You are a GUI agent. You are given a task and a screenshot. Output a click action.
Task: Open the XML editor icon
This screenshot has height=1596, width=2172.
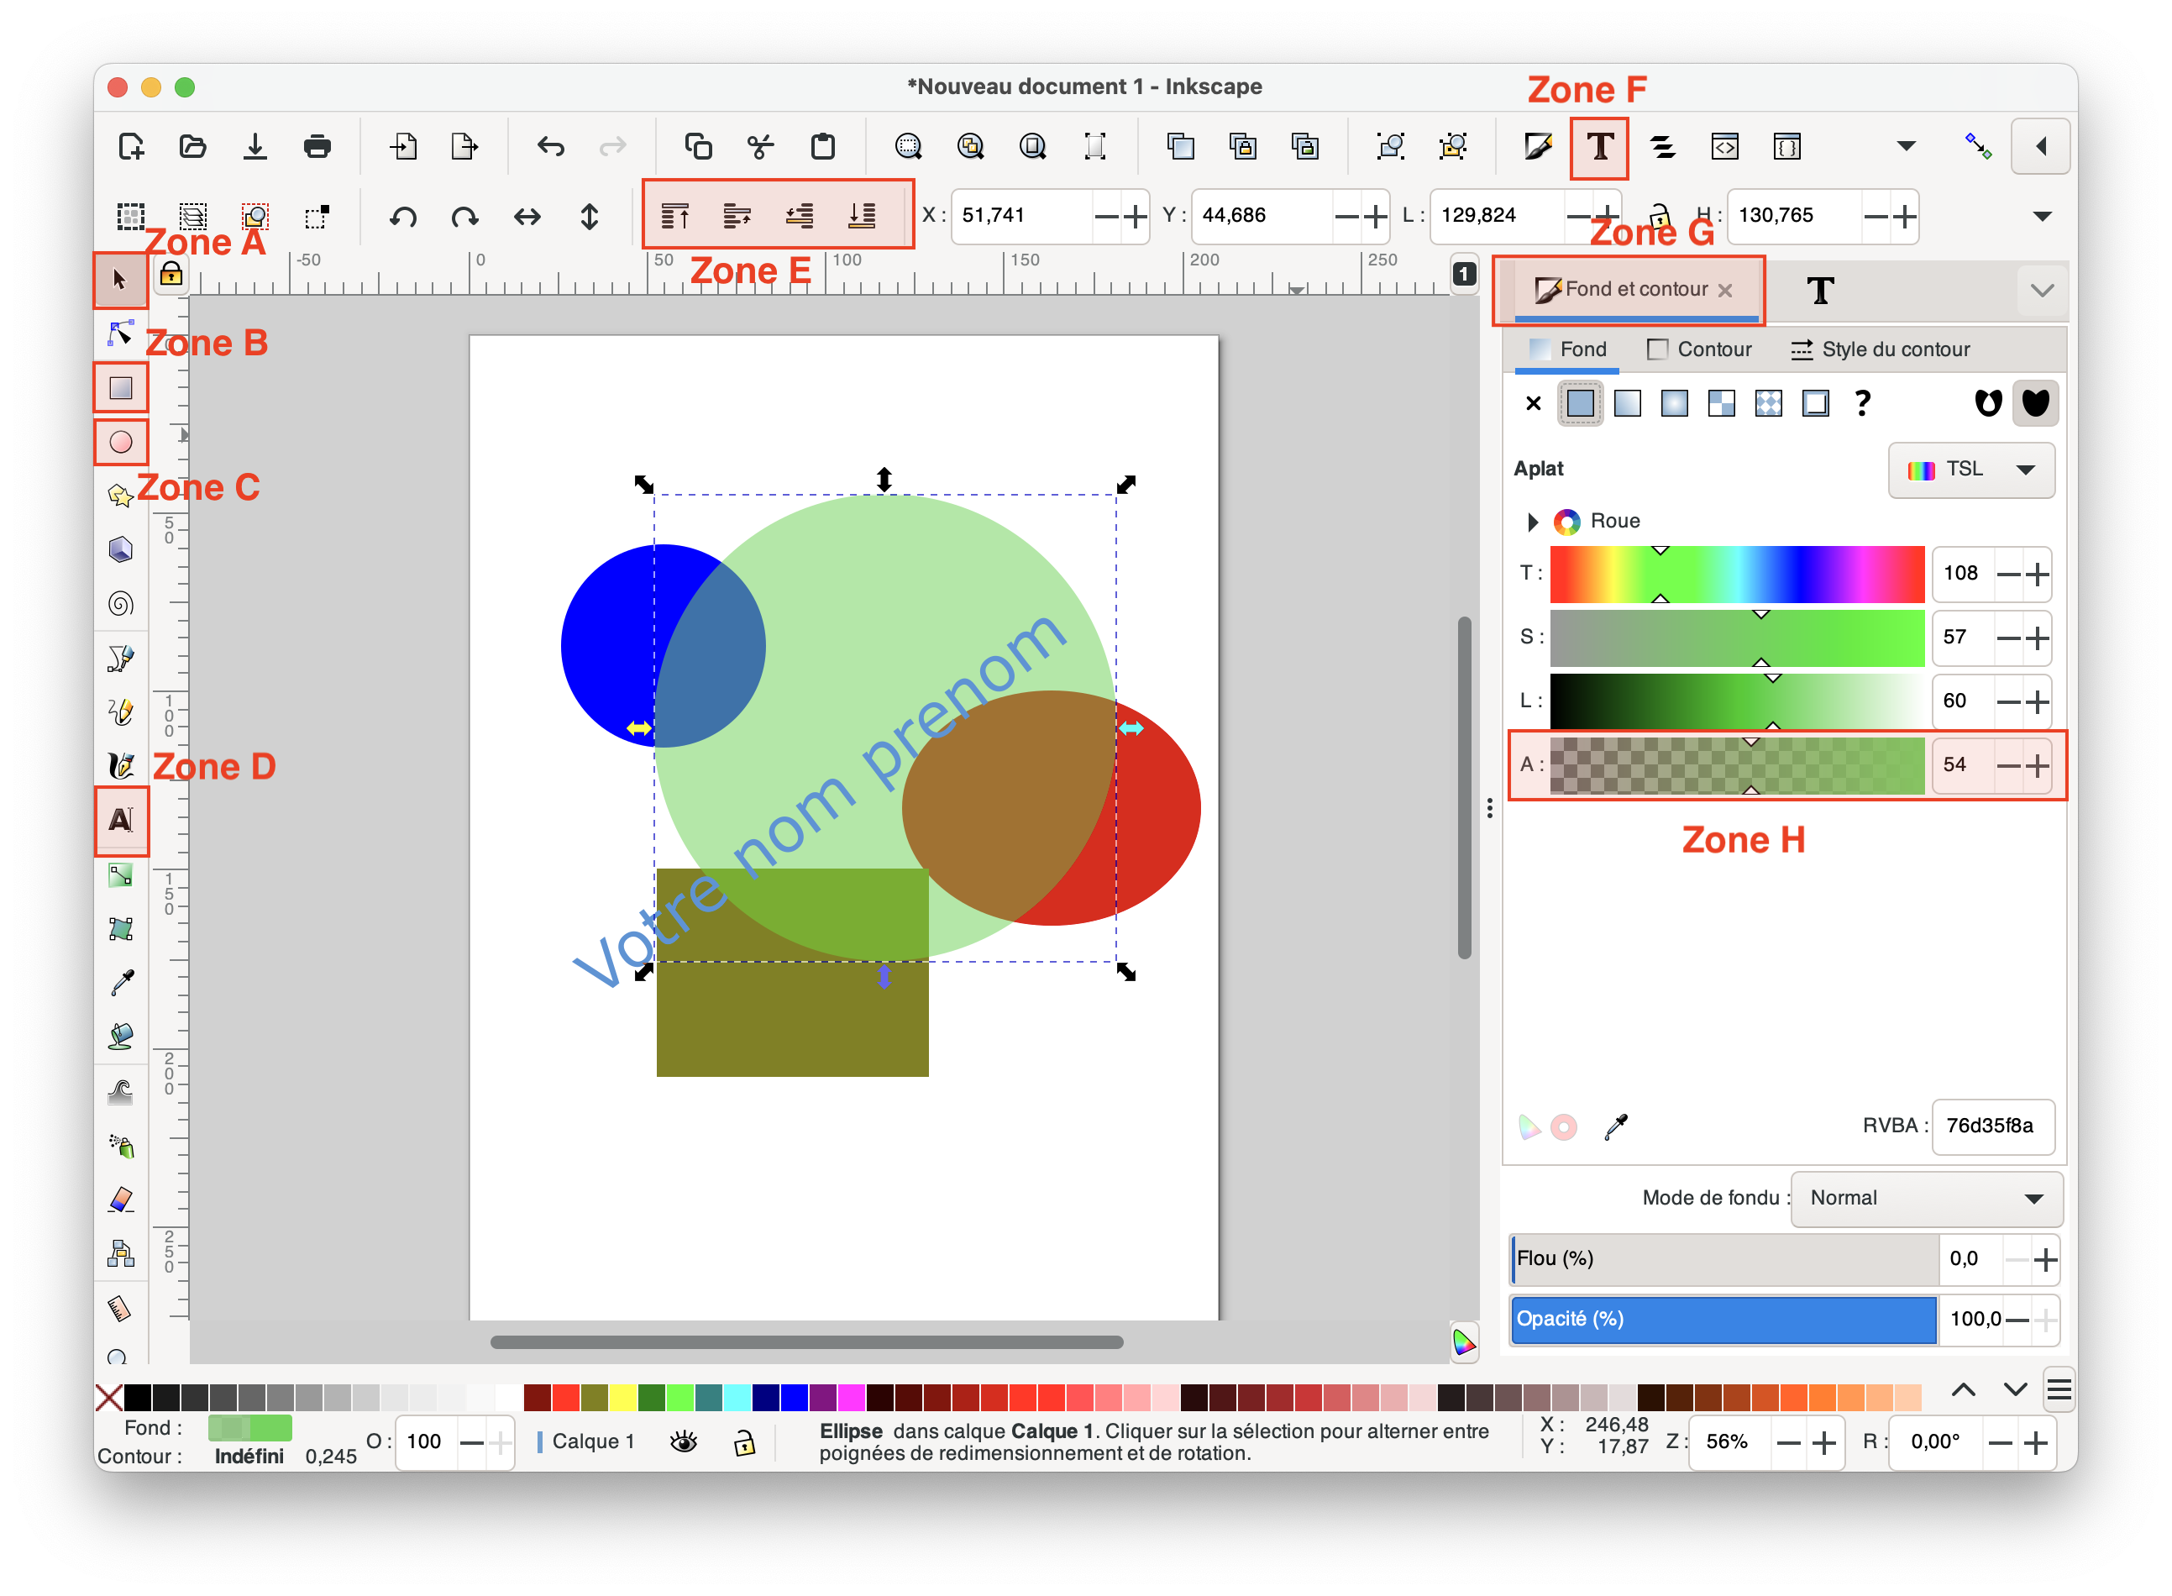click(x=1725, y=147)
